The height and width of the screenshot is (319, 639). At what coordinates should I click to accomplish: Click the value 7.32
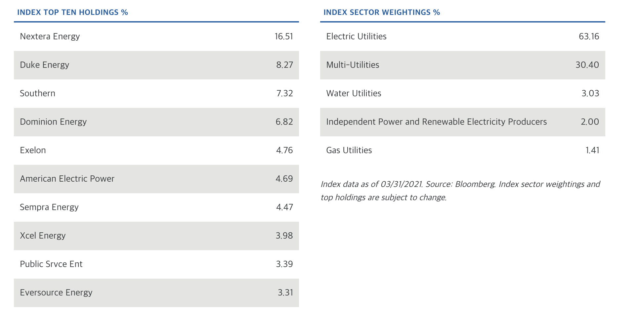point(285,93)
